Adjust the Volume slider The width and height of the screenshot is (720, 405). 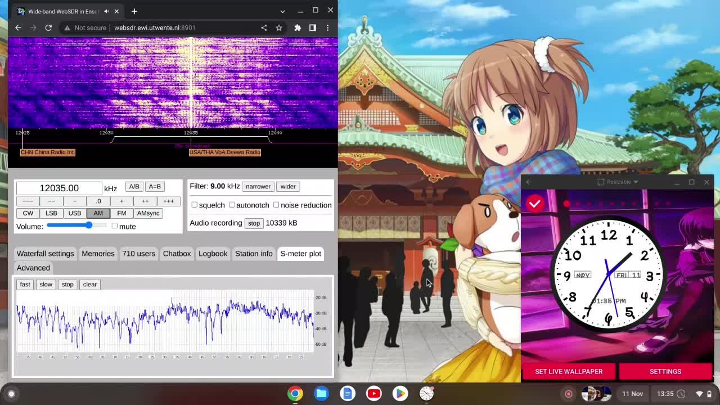pos(76,226)
